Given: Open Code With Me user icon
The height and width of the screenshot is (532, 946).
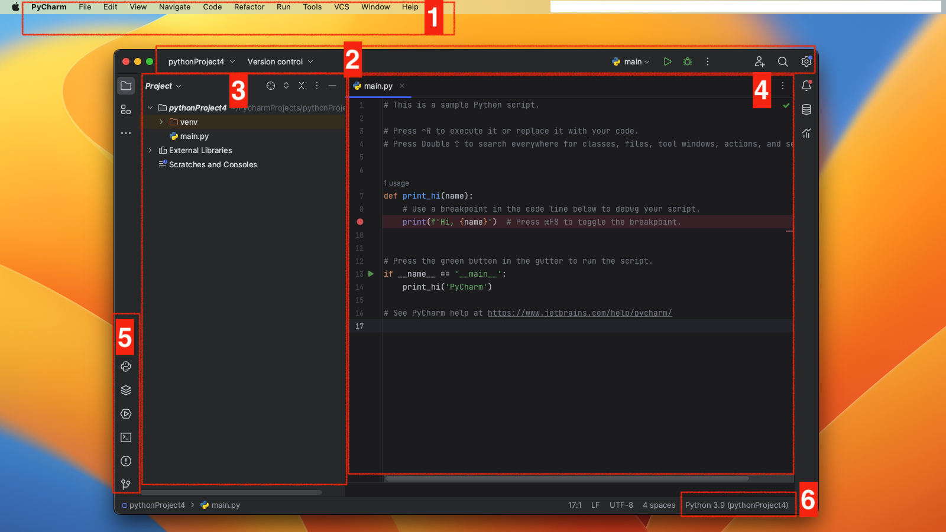Looking at the screenshot, I should (760, 61).
